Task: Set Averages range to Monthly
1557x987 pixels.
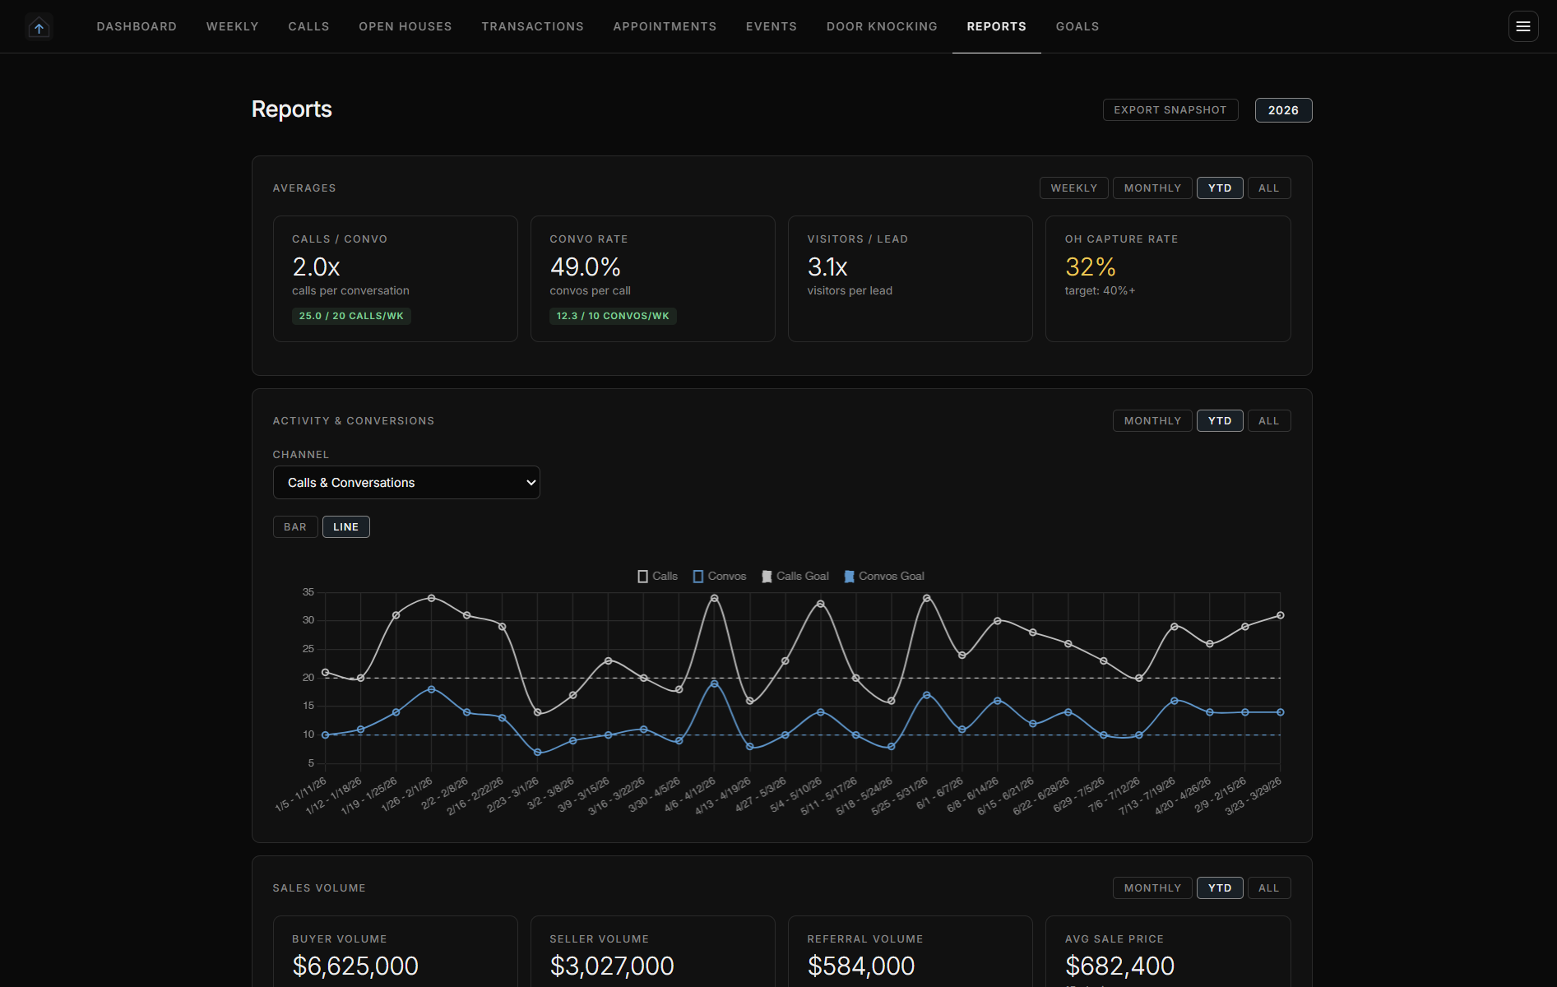Action: [1152, 188]
